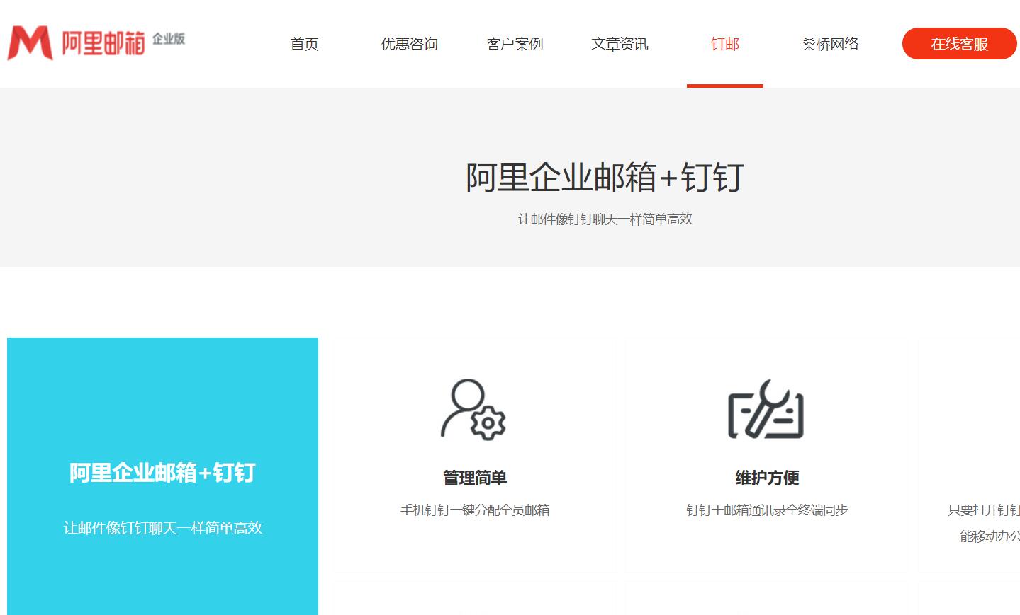The image size is (1020, 615).
Task: Click the red M logo icon
Action: [30, 43]
